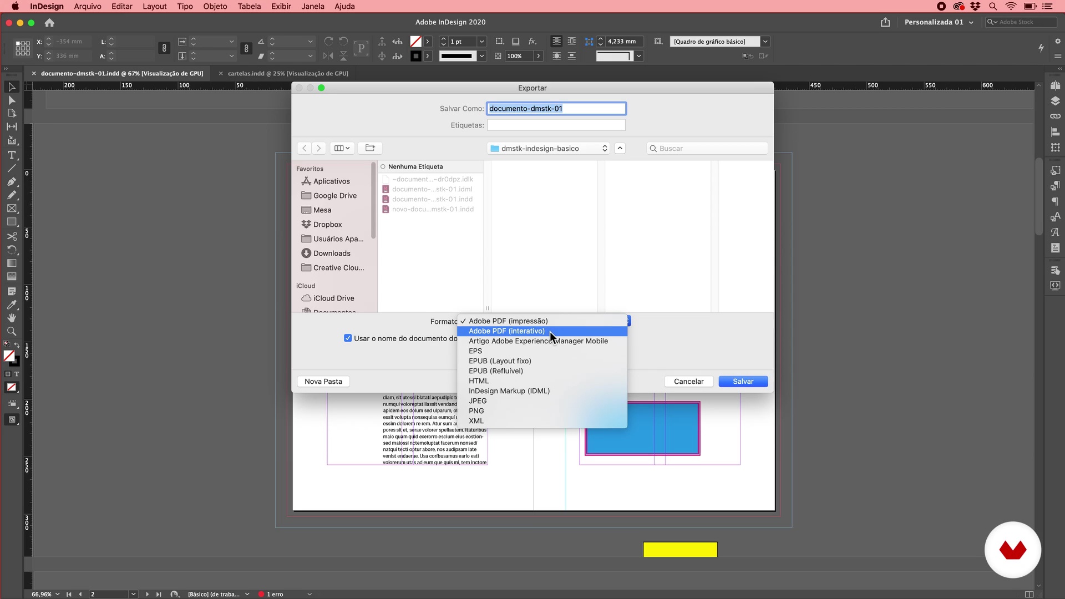Screen dimensions: 1065x599
Task: Select the Eyedropper tool
Action: point(11,304)
